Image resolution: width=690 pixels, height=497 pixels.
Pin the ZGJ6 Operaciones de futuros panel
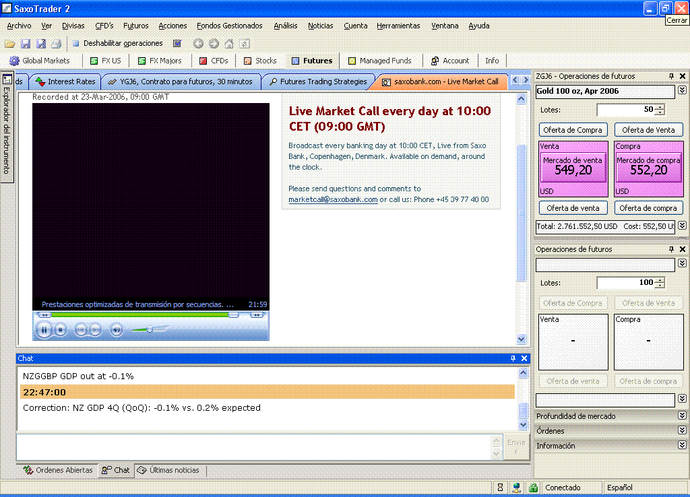tap(671, 76)
